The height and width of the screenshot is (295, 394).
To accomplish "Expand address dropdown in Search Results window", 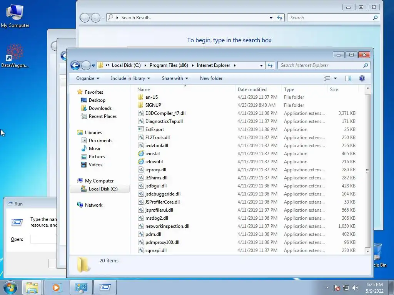I will pyautogui.click(x=271, y=18).
